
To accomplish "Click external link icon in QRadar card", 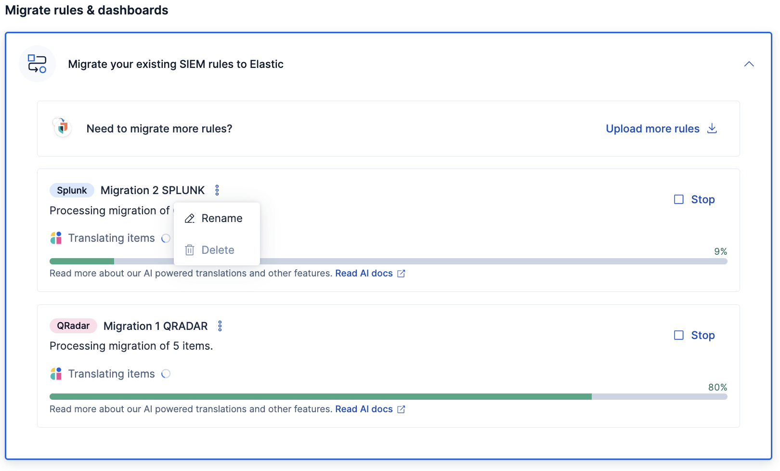I will point(401,409).
